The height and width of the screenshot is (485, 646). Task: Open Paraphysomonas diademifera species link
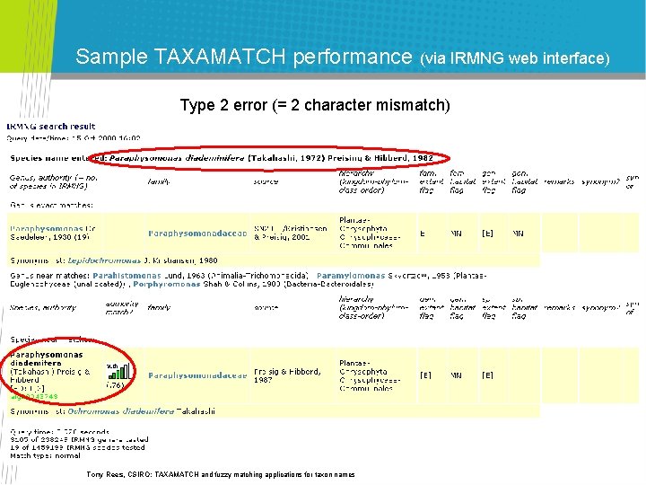47,358
